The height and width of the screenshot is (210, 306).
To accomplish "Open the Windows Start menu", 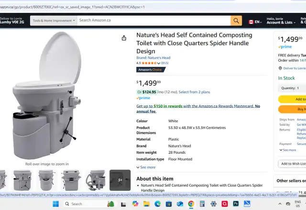I will pyautogui.click(x=55, y=204).
